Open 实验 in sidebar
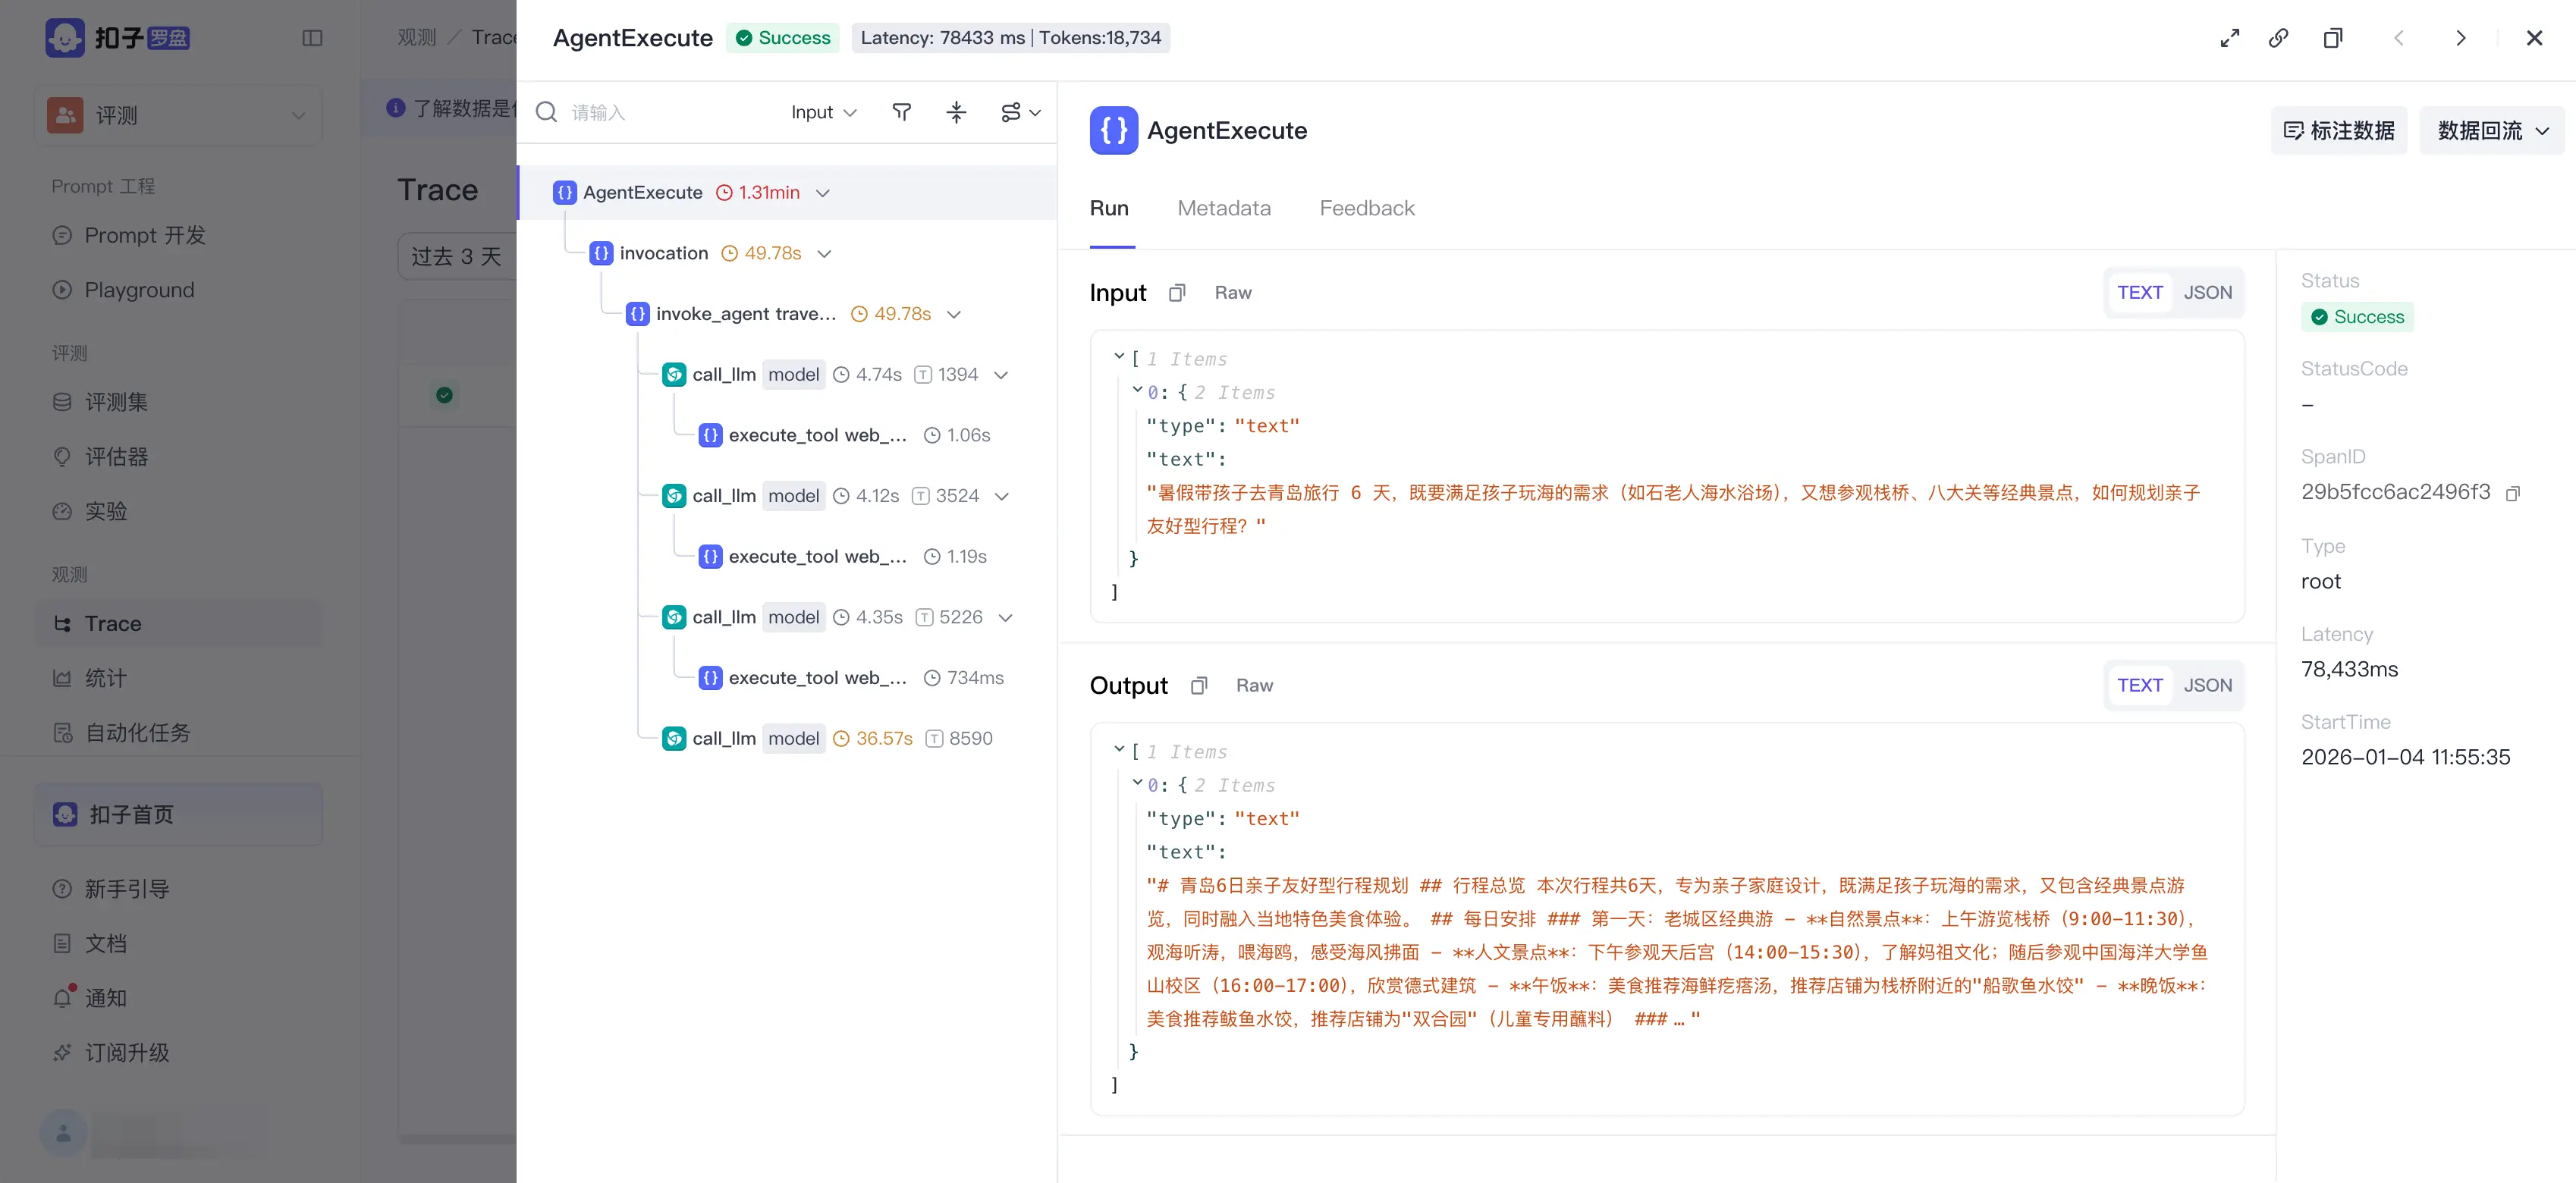The image size is (2576, 1183). [x=178, y=511]
